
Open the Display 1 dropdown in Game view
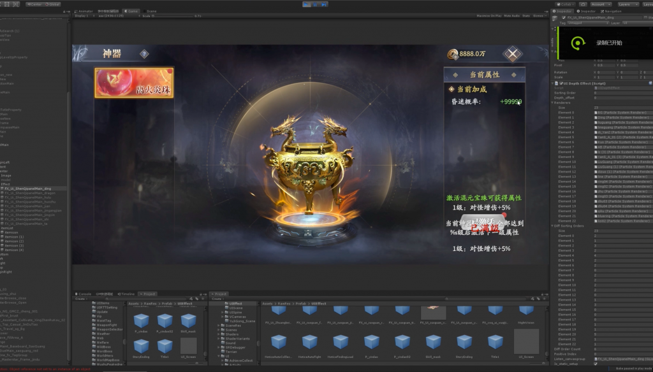point(84,16)
